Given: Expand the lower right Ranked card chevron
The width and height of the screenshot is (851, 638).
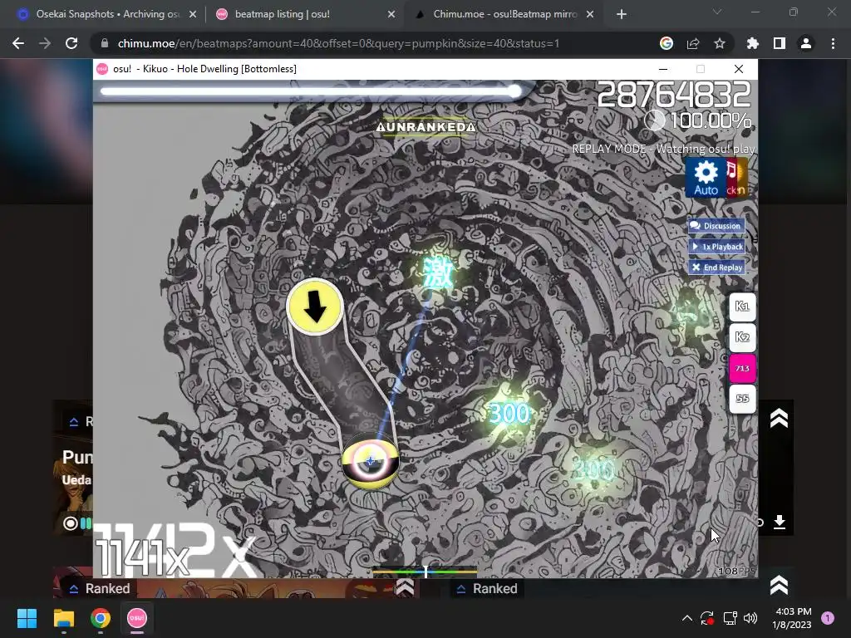Looking at the screenshot, I should pyautogui.click(x=779, y=586).
